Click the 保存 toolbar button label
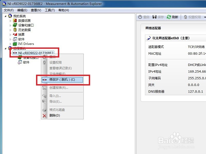This screenshot has width=206, height=154. [160, 17]
